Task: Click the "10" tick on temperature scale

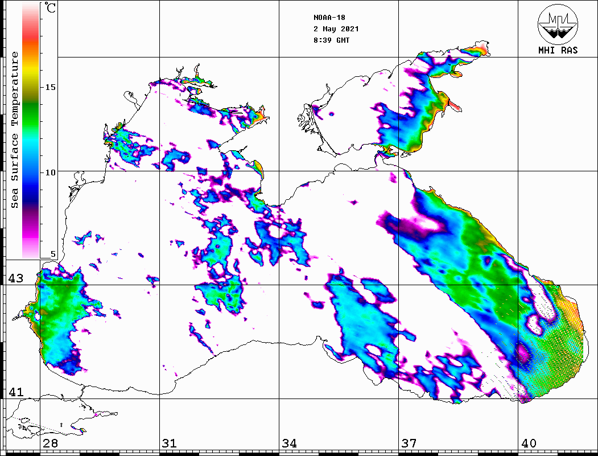Action: [x=50, y=172]
